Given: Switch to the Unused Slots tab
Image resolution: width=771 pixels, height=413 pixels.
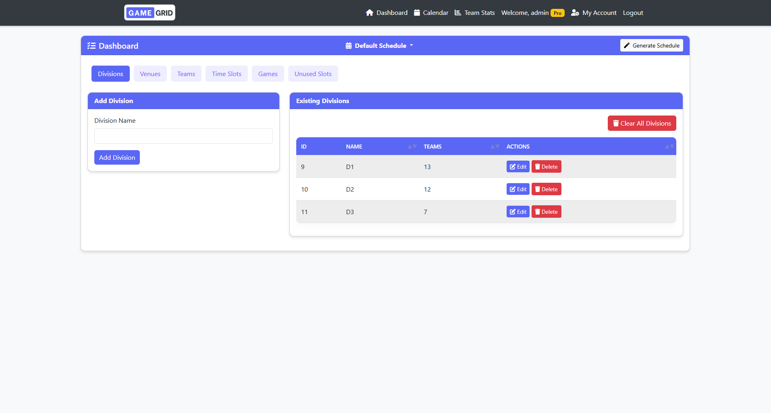Looking at the screenshot, I should pos(313,74).
